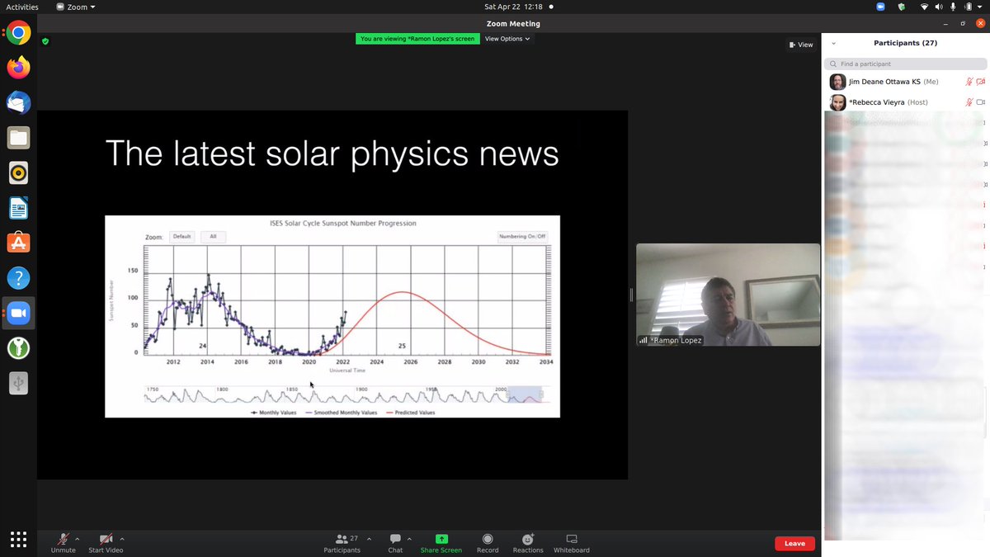
Task: Open Rhythmbox from the dock
Action: pos(18,172)
